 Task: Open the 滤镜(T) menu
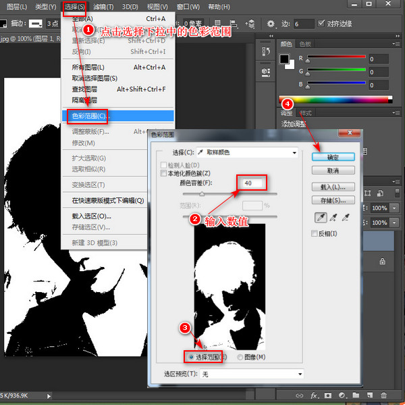click(103, 7)
